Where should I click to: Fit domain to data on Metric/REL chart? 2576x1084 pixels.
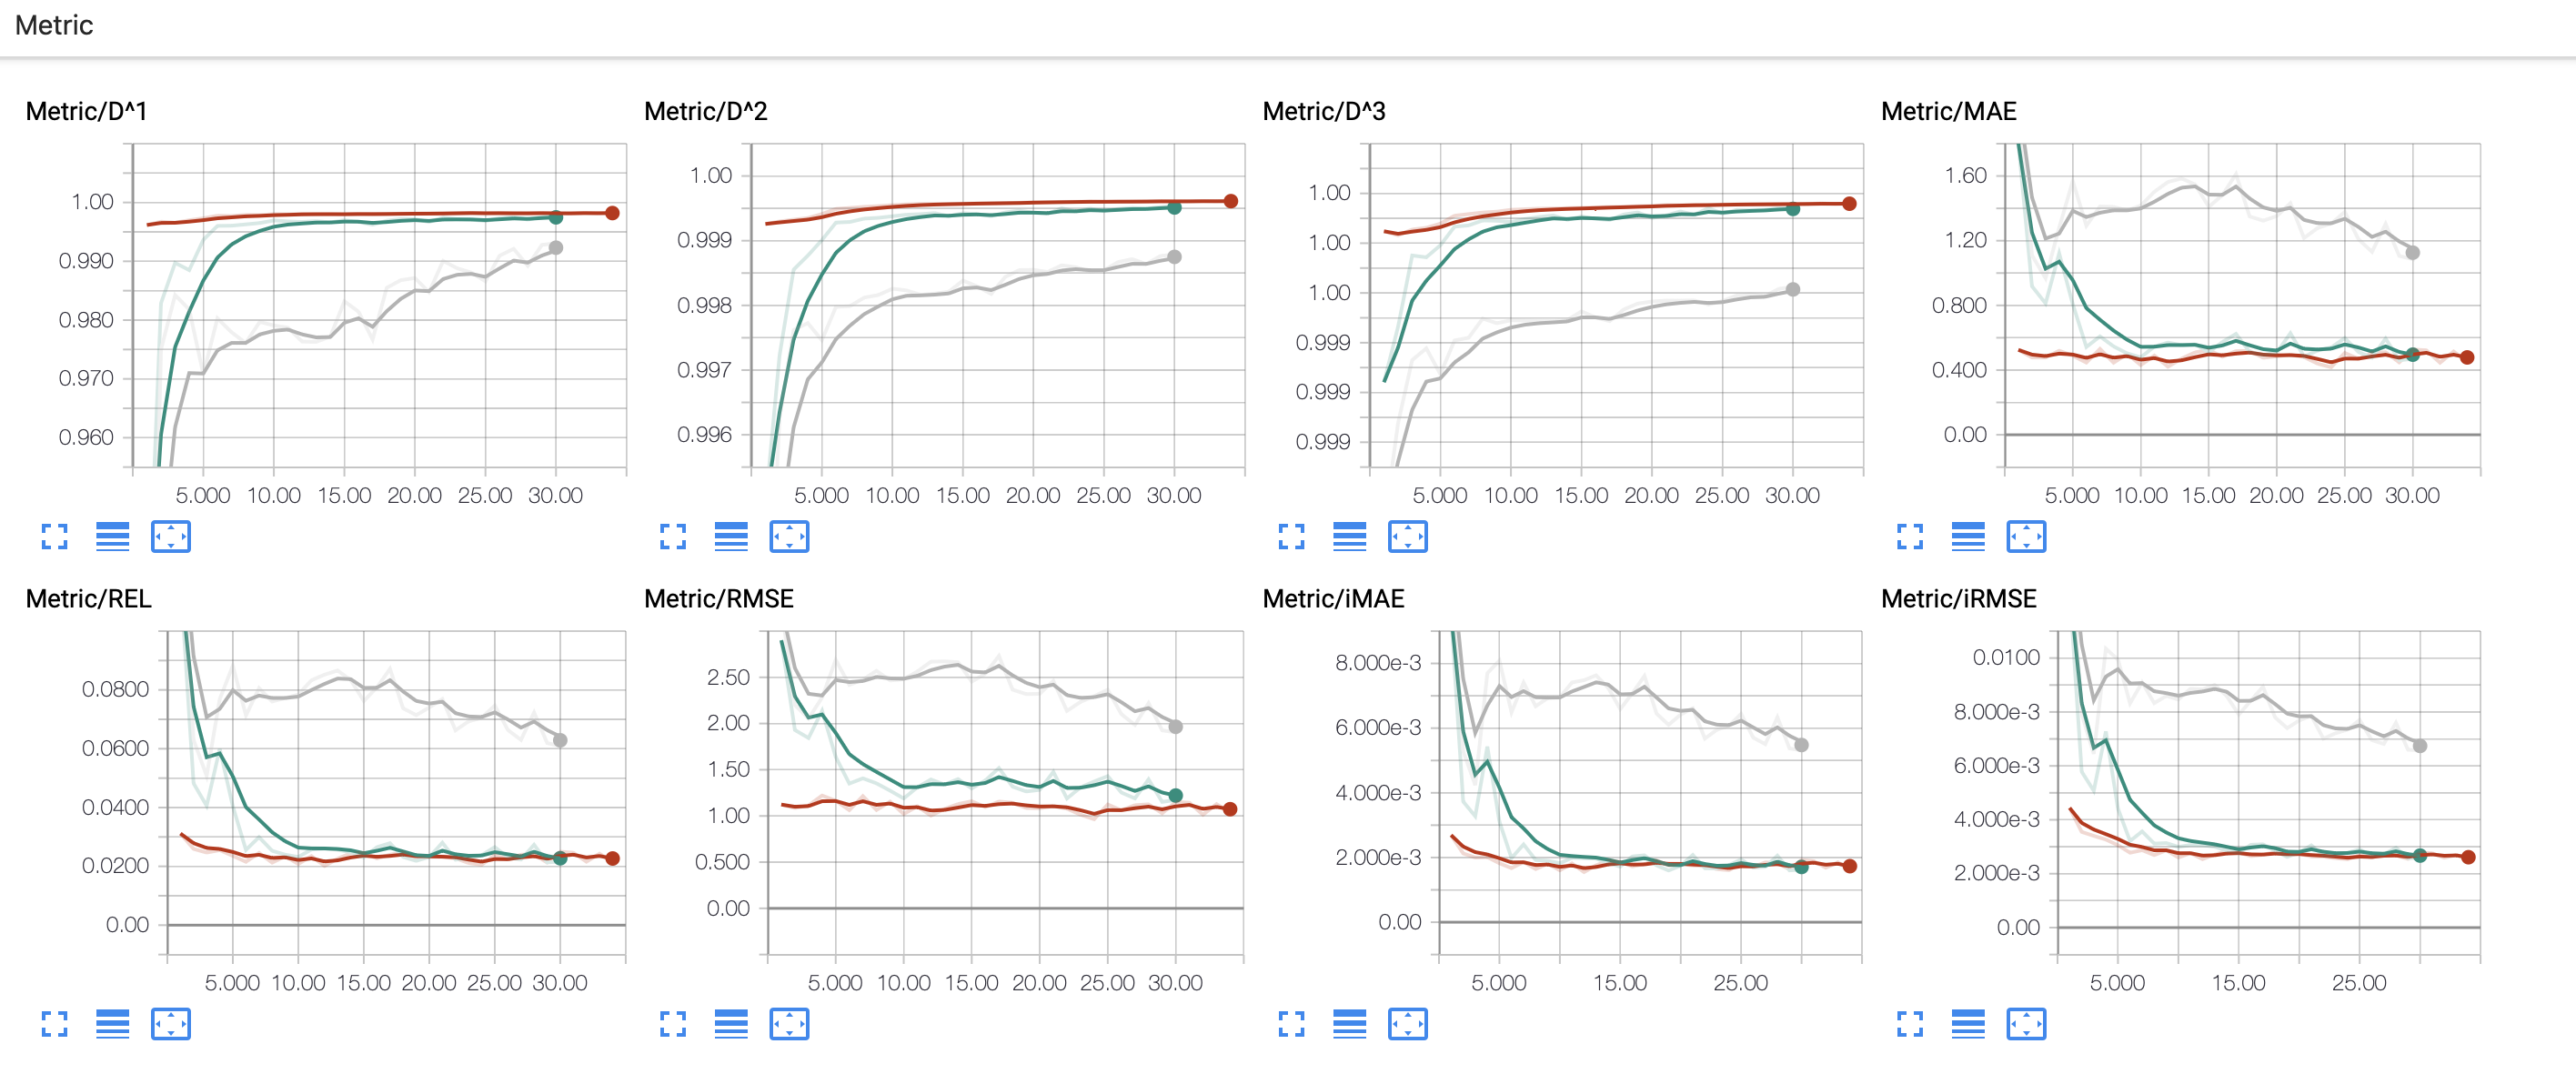coord(171,1024)
